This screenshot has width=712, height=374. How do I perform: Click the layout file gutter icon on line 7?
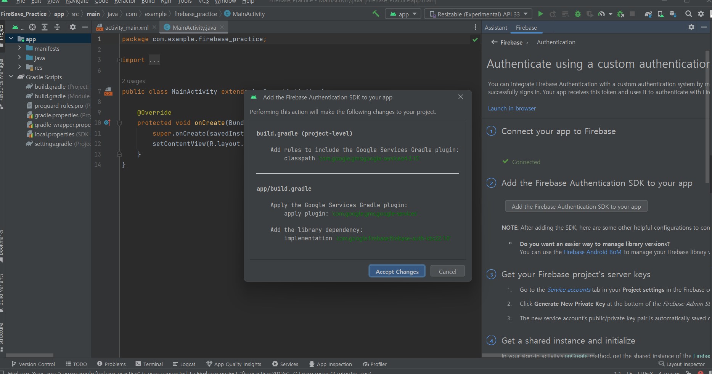[x=108, y=92]
